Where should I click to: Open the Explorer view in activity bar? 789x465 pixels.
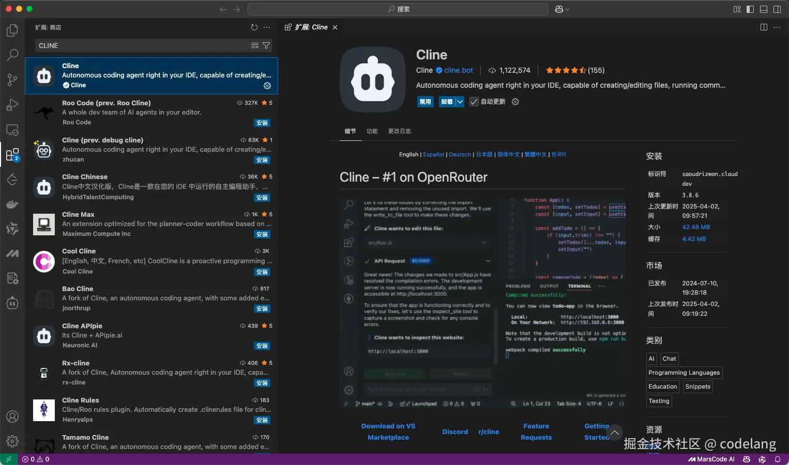point(12,30)
